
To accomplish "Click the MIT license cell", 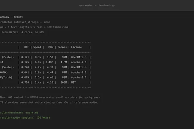I will coord(73,83).
